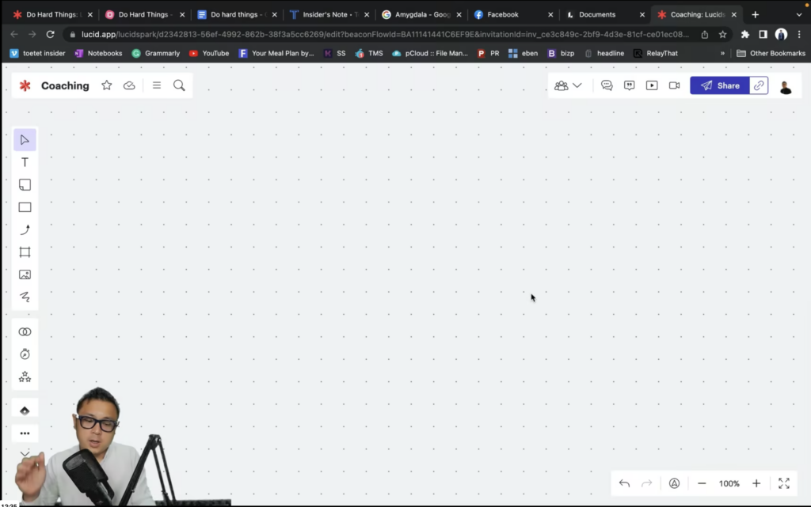This screenshot has height=507, width=811.
Task: Select the rectangle Shape tool
Action: tap(25, 207)
